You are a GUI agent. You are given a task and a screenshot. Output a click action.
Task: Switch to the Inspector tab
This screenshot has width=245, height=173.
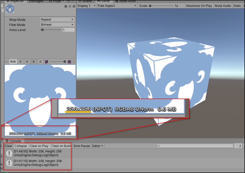(15, 1)
